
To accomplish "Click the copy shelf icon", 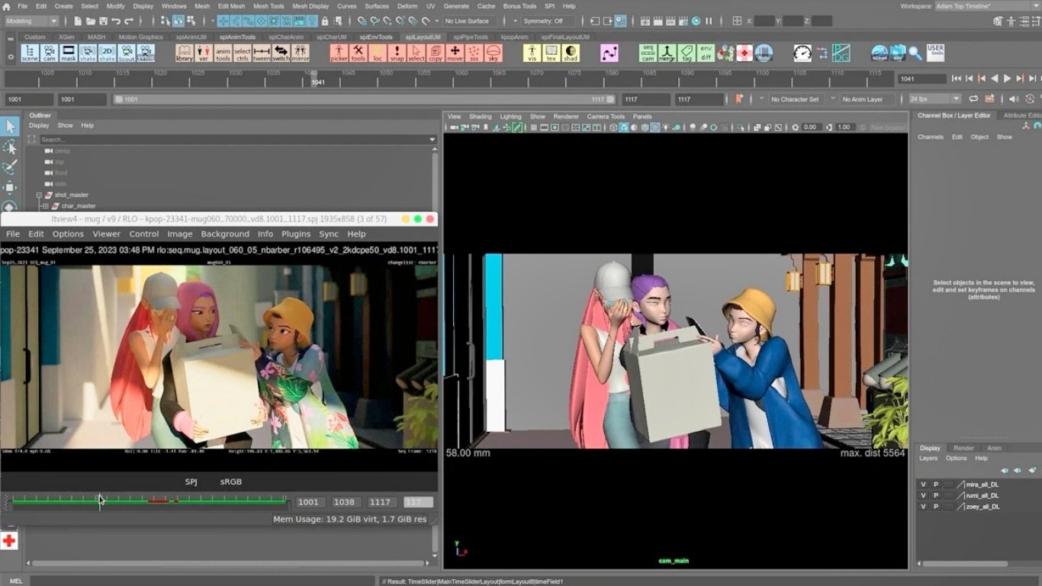I will tap(436, 53).
